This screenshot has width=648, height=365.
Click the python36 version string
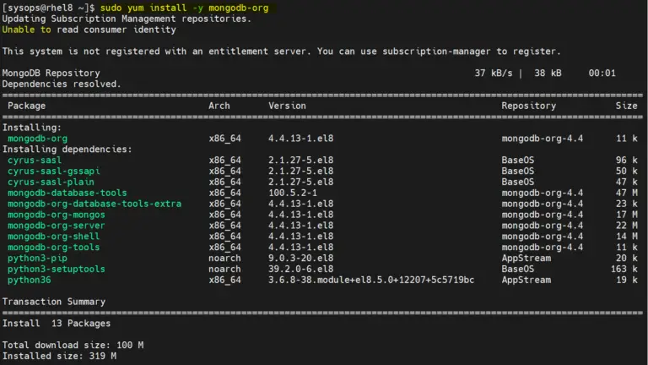[x=371, y=281]
